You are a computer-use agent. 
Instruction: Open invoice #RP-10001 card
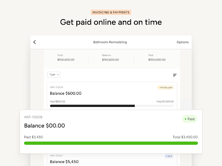pos(112,160)
